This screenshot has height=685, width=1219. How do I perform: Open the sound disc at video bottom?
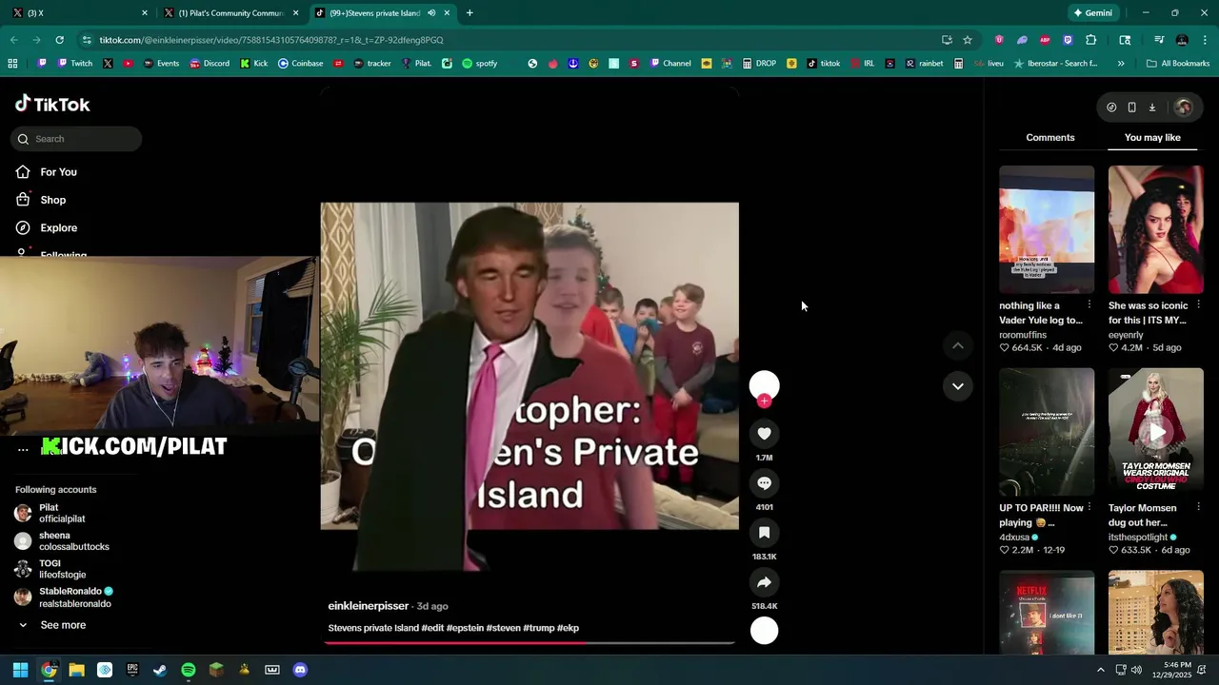764,631
